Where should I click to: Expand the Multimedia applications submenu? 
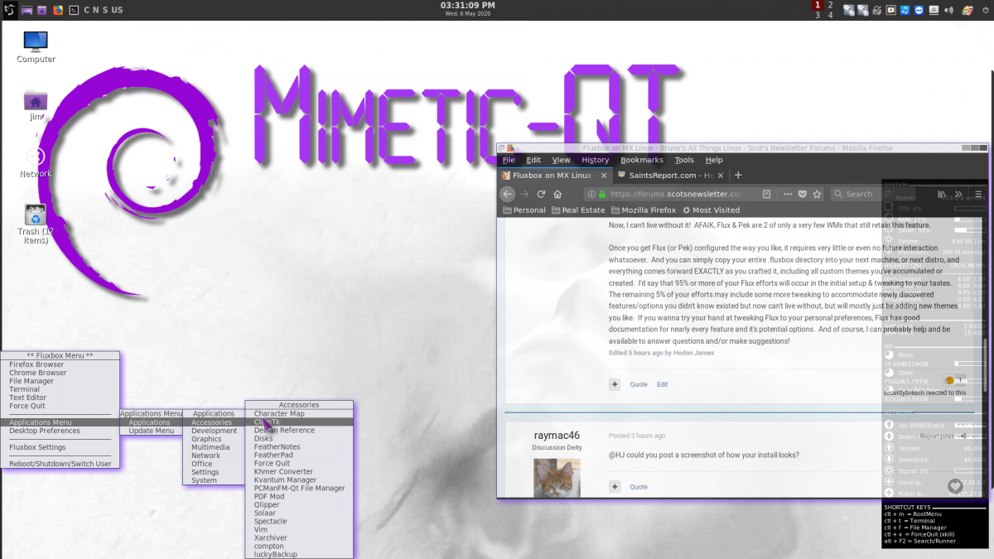(214, 447)
